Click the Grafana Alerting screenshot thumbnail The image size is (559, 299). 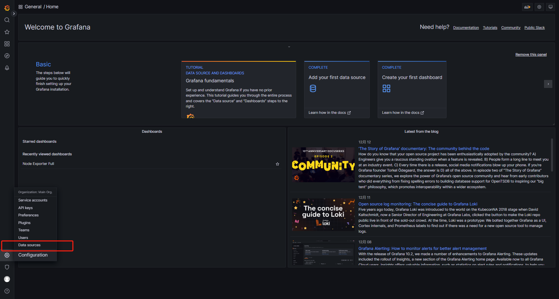323,253
